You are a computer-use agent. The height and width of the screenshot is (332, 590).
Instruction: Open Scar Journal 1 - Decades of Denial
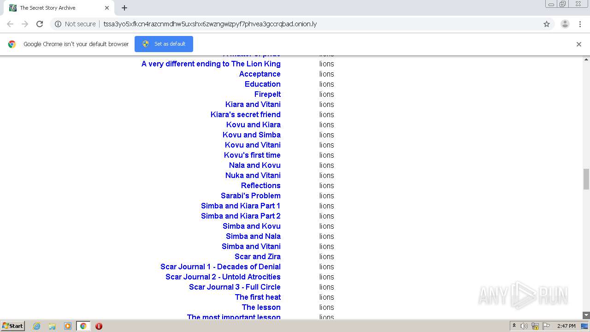(x=220, y=267)
